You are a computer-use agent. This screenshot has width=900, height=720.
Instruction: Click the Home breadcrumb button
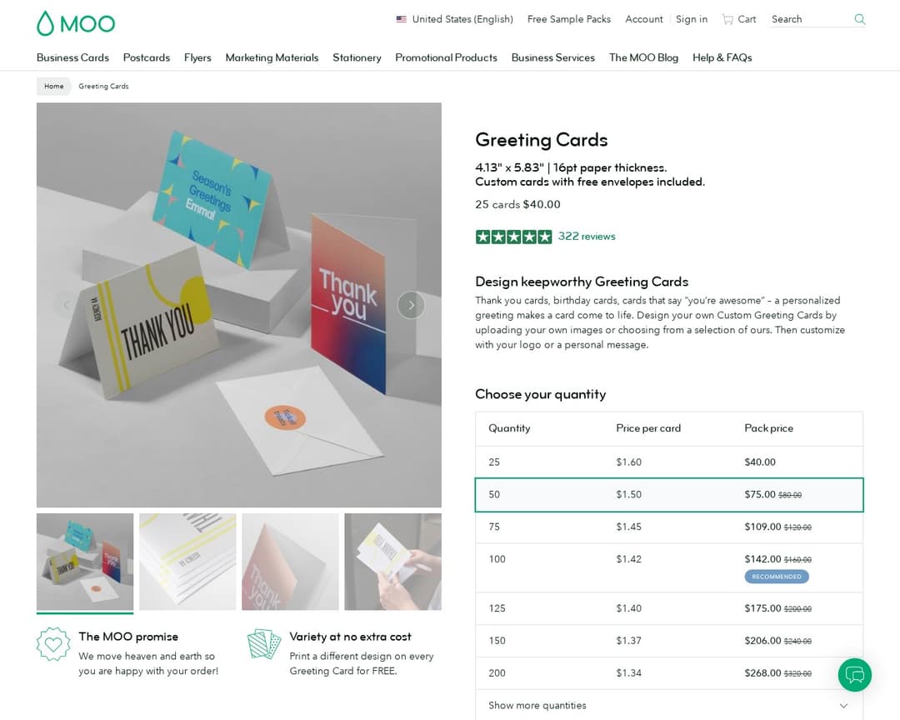53,86
